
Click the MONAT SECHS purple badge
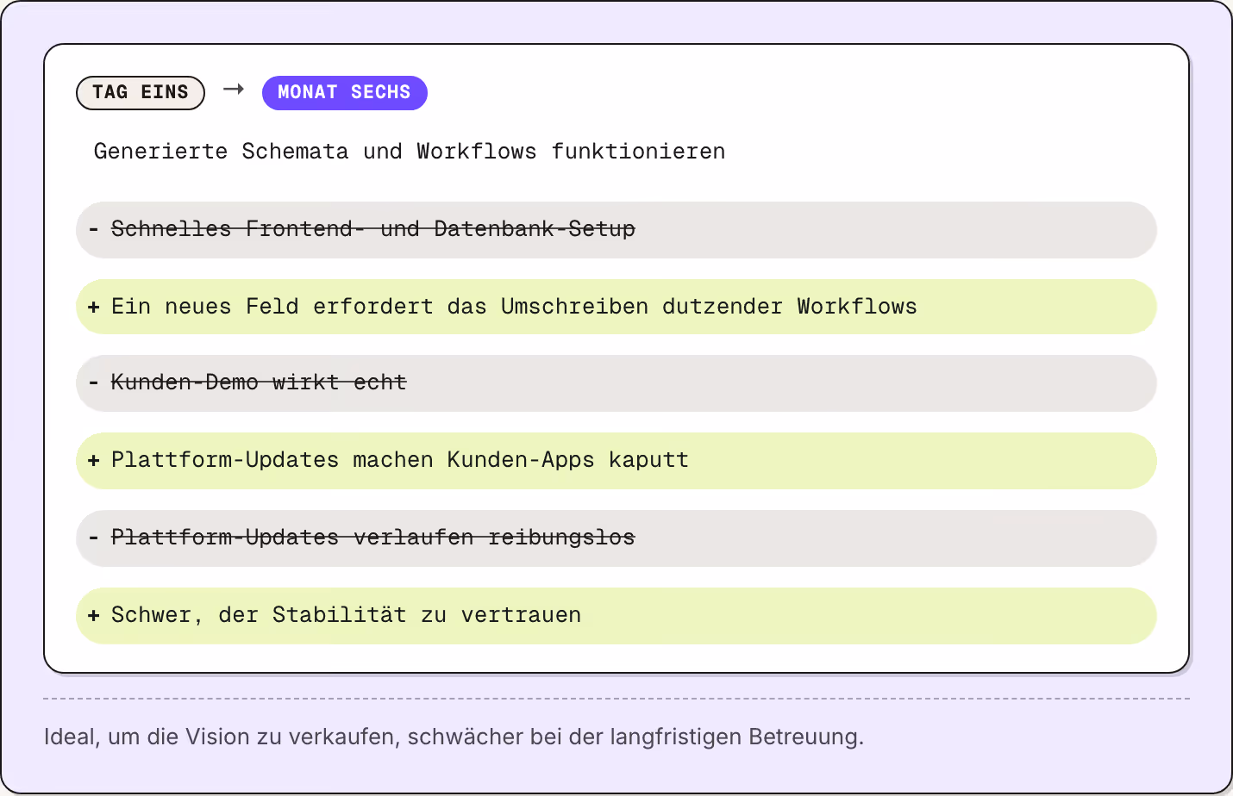(x=345, y=93)
